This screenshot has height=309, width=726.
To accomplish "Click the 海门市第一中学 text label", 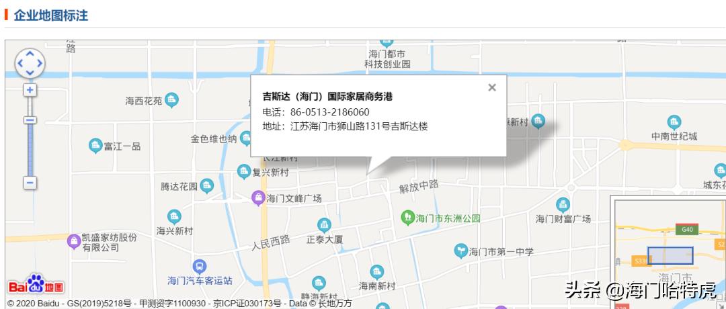I will click(x=501, y=252).
